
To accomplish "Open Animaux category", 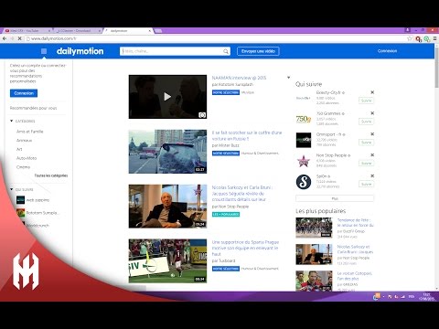I will point(25,141).
